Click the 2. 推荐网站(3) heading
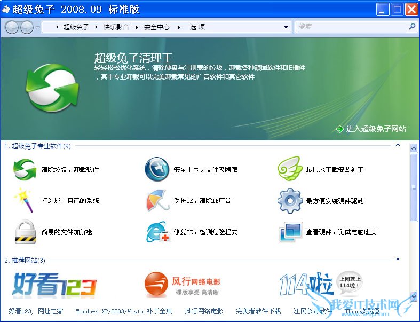The image size is (420, 322). tap(25, 261)
